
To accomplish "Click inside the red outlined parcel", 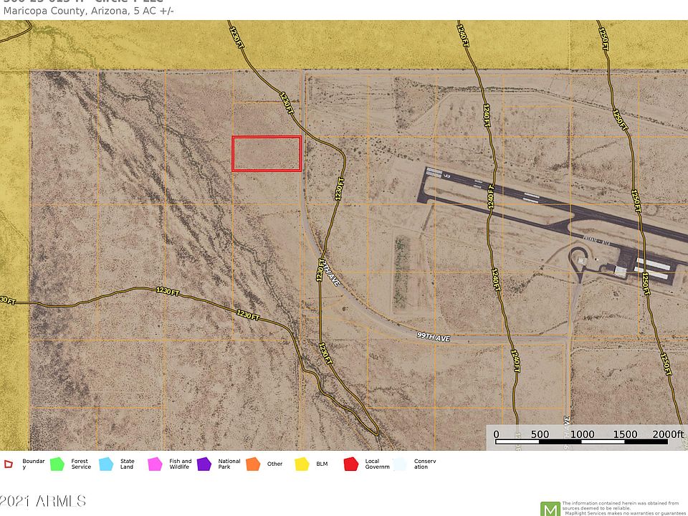I will [267, 153].
